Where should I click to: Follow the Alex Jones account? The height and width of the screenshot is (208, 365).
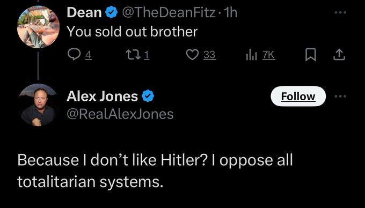coord(298,96)
